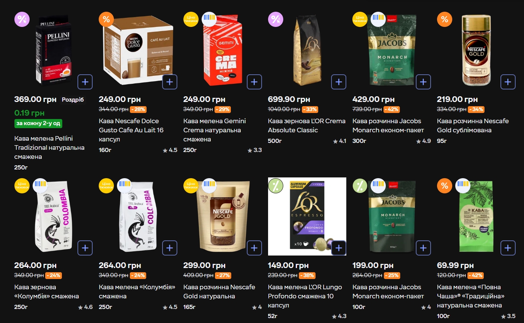This screenshot has width=524, height=323.
Task: Add Nescafe Dolce Gusto capsules to cart
Action: (x=170, y=82)
